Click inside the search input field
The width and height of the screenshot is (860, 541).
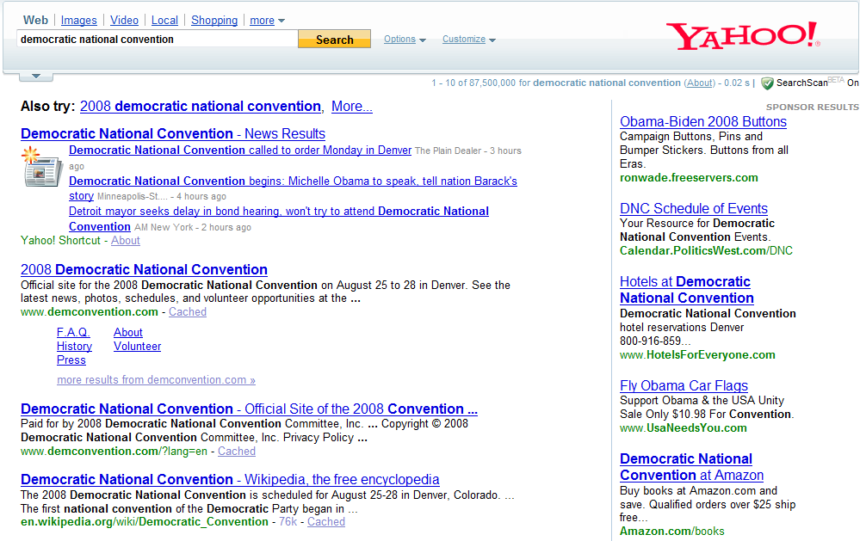click(155, 39)
